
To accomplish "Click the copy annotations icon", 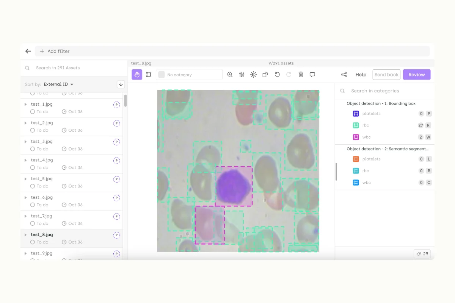I will (x=265, y=75).
